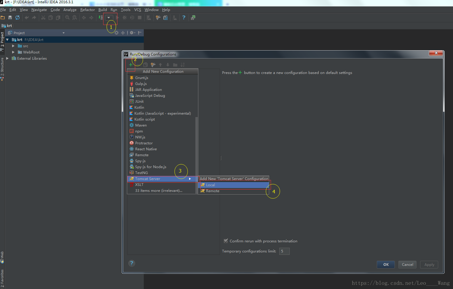This screenshot has width=453, height=289.
Task: Open the VCS menu
Action: click(x=138, y=10)
